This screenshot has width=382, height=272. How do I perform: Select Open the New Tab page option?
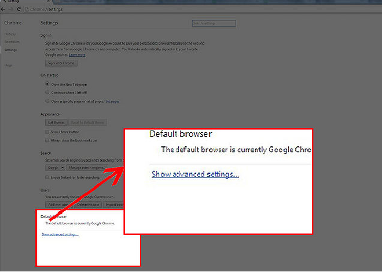(47, 84)
